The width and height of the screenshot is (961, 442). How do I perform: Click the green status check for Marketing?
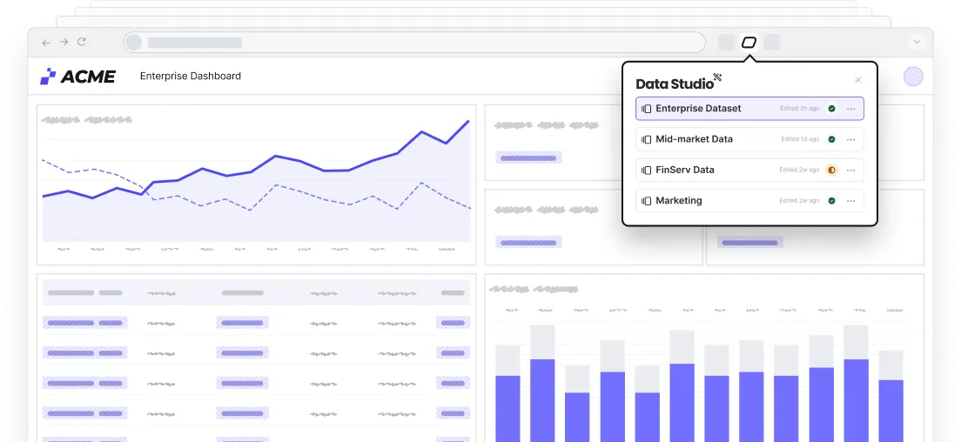click(831, 200)
